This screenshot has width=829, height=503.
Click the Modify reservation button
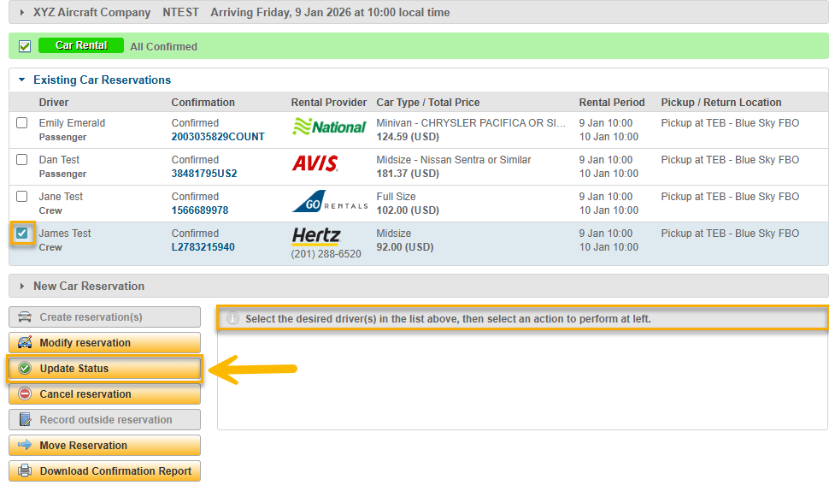pyautogui.click(x=104, y=342)
